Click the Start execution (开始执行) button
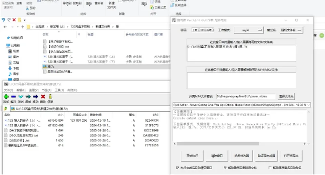This screenshot has width=325, height=175. 192,156
